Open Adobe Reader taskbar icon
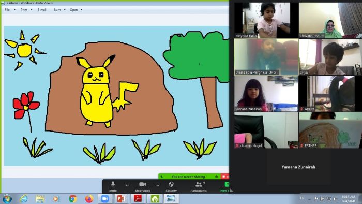This screenshot has width=362, height=204. click(138, 199)
